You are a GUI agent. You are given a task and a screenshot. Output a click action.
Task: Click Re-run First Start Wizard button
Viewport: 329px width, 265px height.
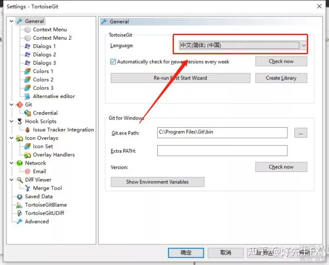point(180,78)
